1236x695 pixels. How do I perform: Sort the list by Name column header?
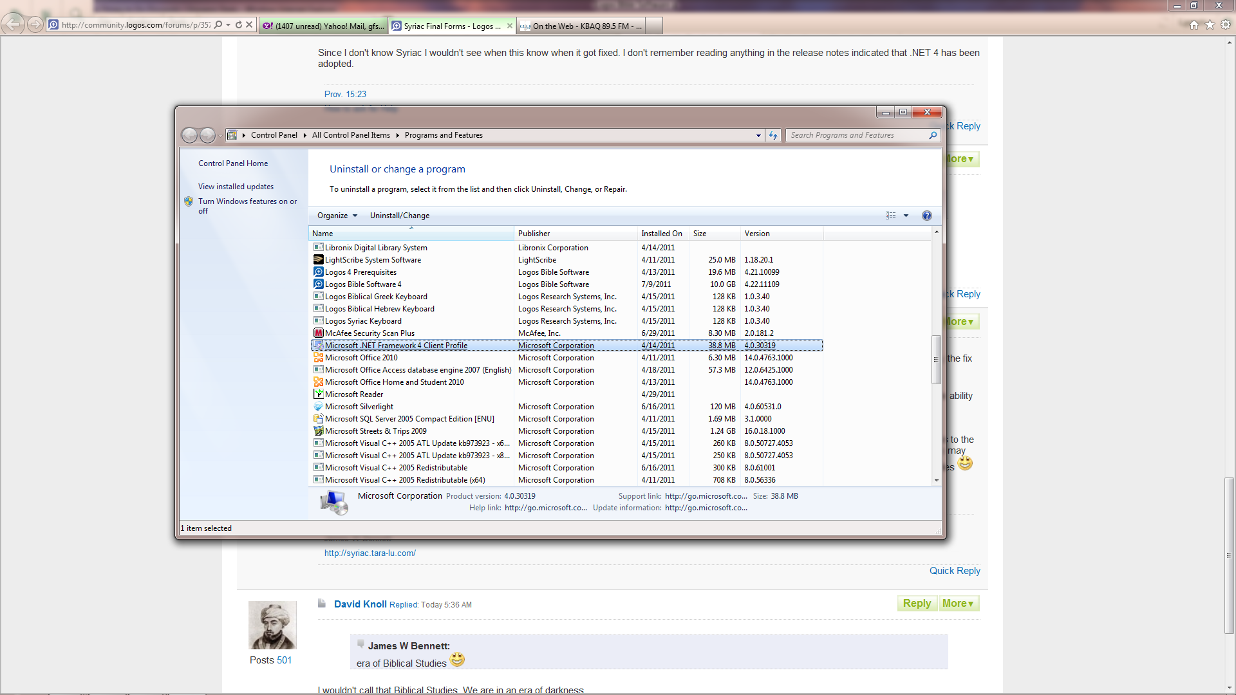[411, 234]
